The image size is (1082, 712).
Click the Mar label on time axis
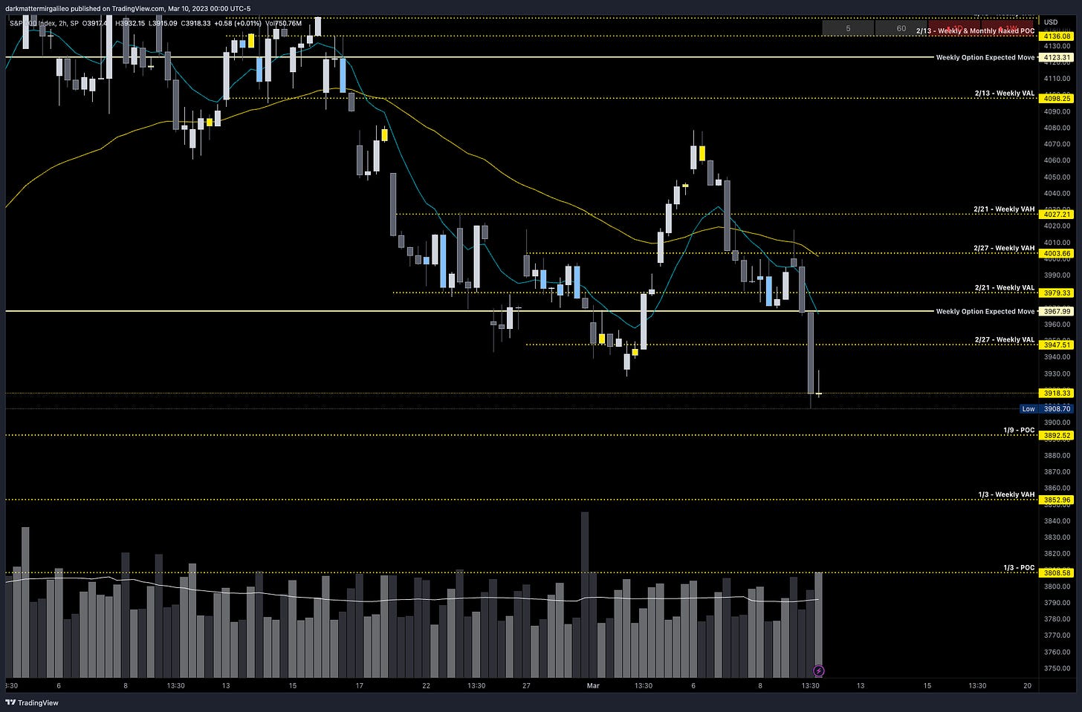[x=593, y=685]
